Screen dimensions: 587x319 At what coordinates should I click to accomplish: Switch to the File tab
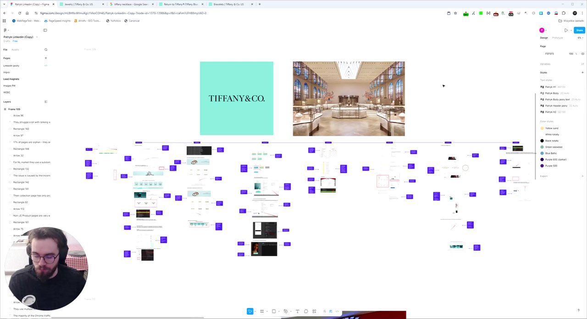pyautogui.click(x=6, y=49)
